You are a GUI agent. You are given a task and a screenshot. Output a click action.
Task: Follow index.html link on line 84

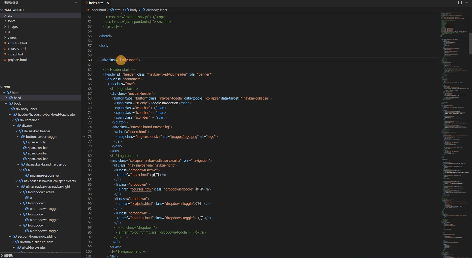click(x=140, y=175)
